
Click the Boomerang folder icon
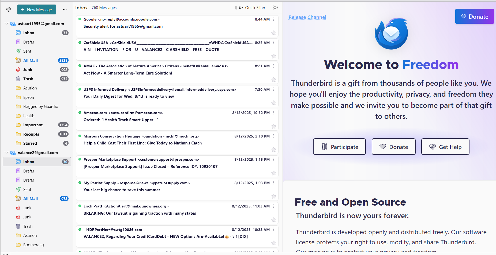click(18, 245)
